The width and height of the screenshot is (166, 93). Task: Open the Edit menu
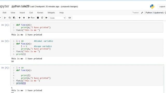coord(4,13)
